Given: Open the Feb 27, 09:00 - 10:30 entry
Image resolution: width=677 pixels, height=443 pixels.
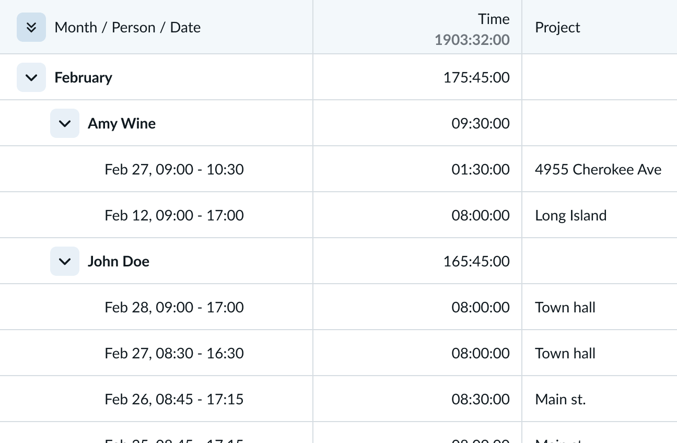Looking at the screenshot, I should click(x=174, y=169).
